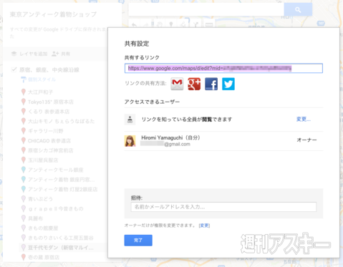Click the invite name or email field

(x=223, y=207)
